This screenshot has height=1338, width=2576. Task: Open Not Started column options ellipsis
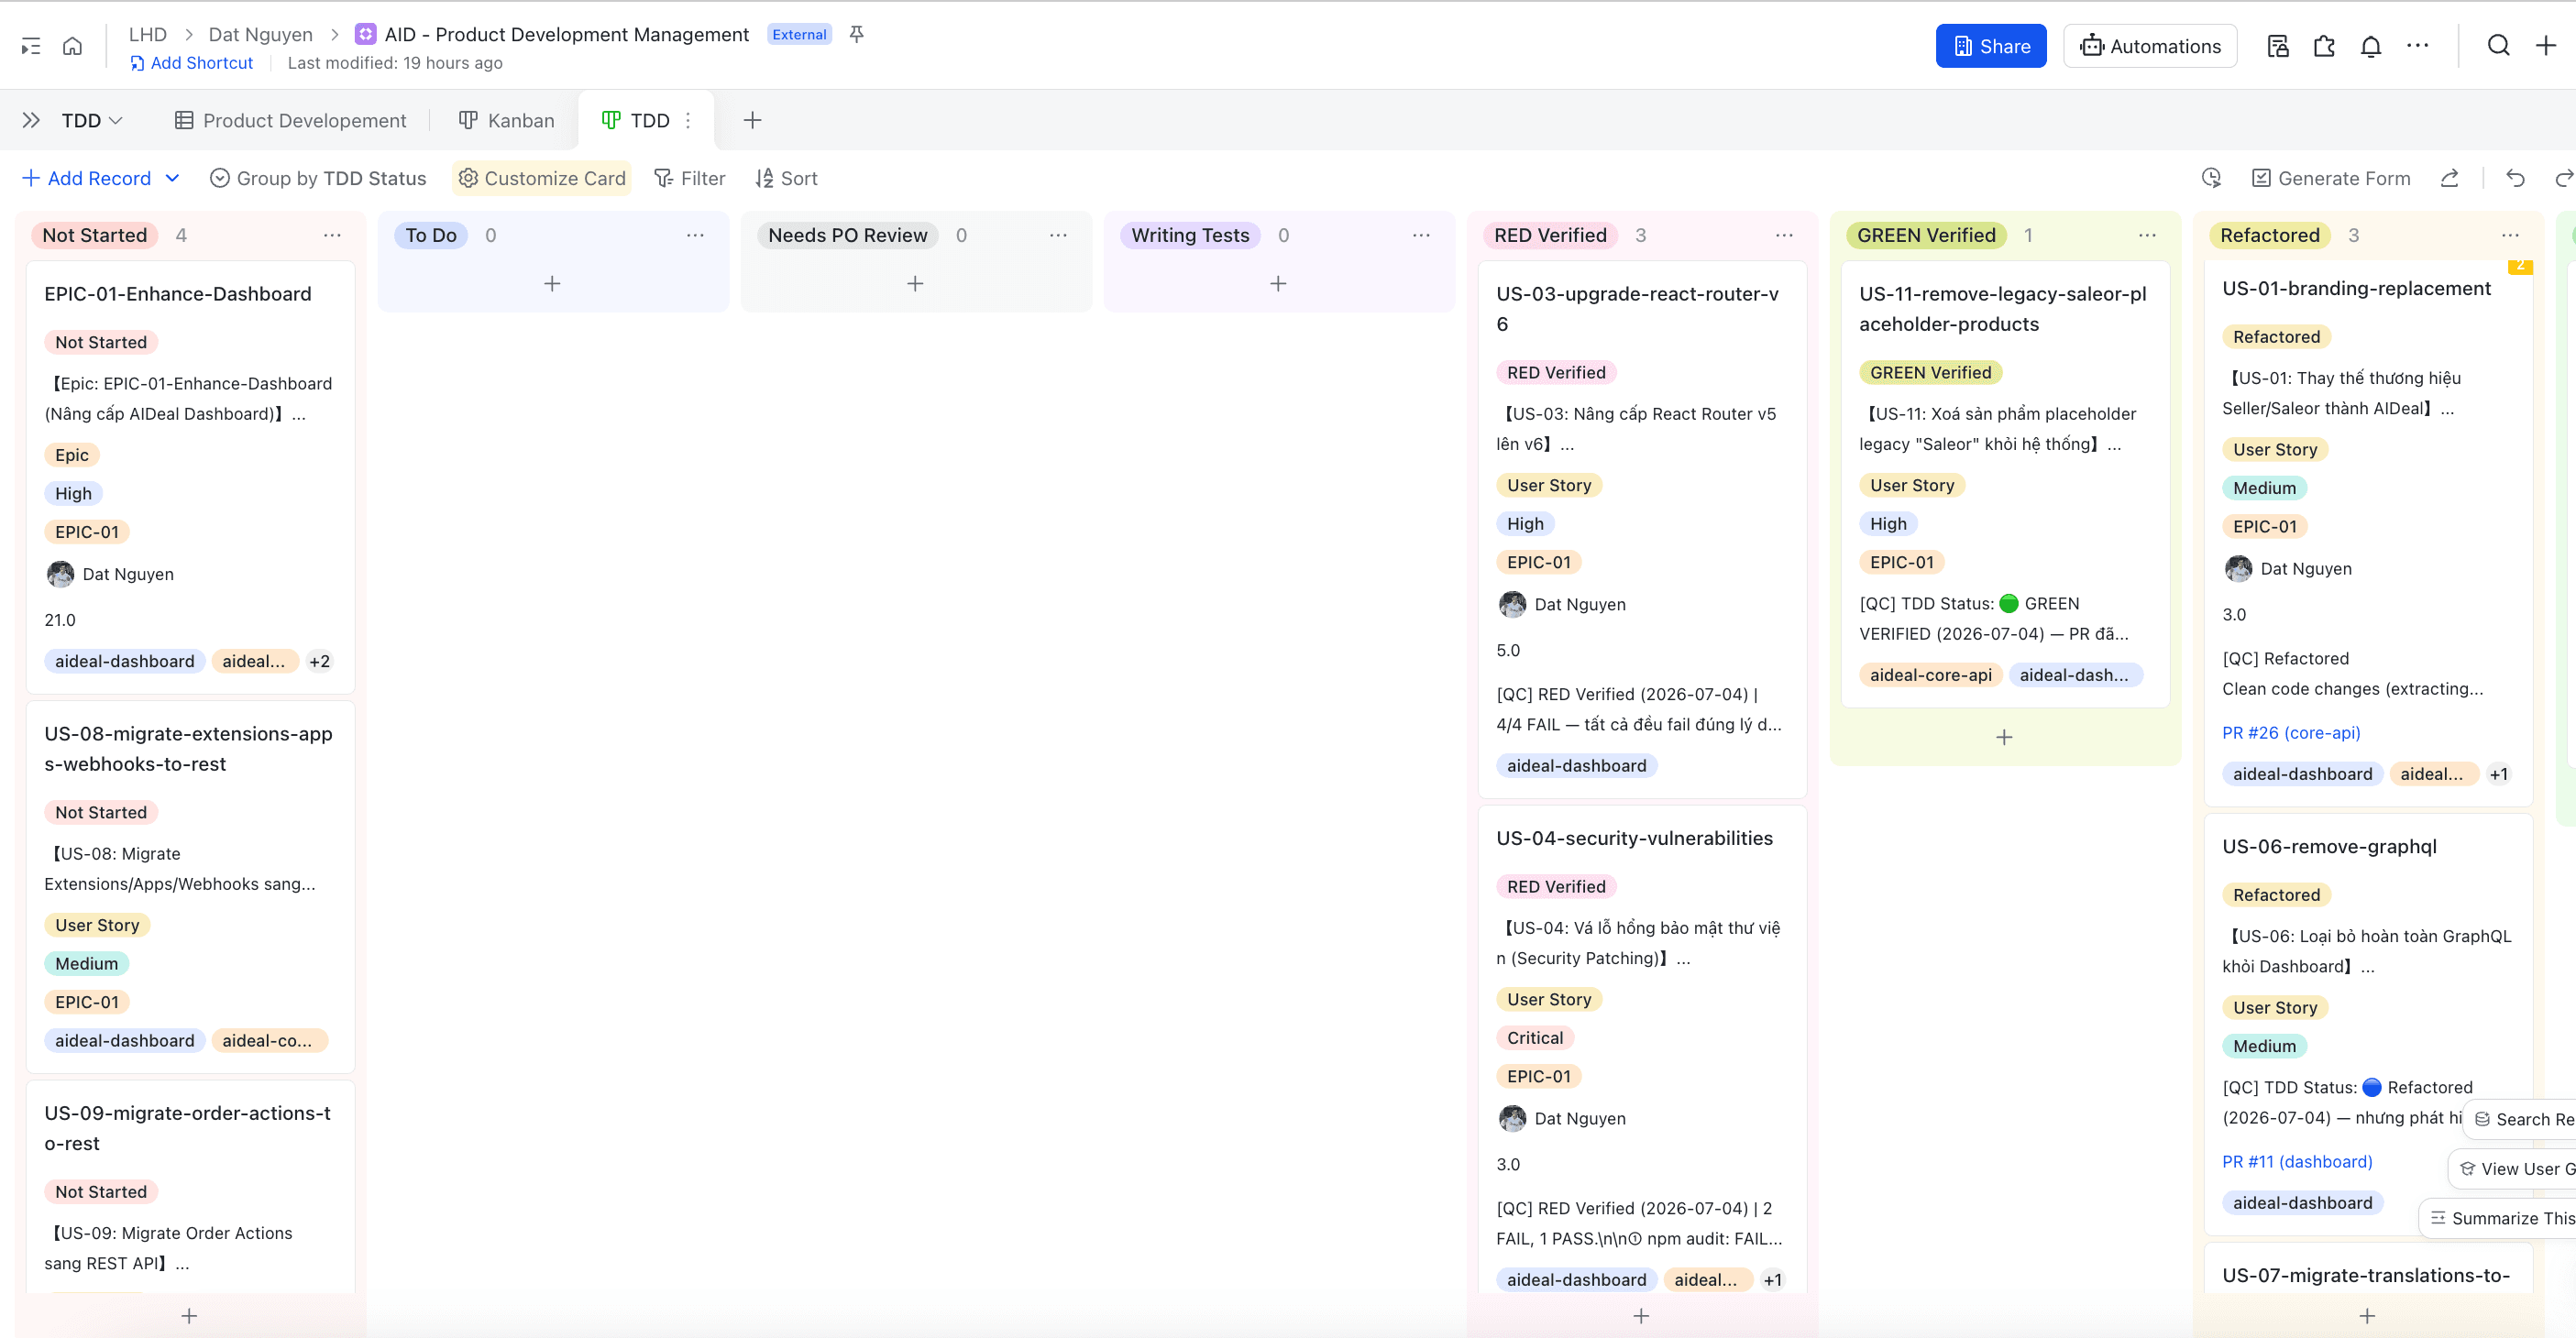pyautogui.click(x=332, y=235)
